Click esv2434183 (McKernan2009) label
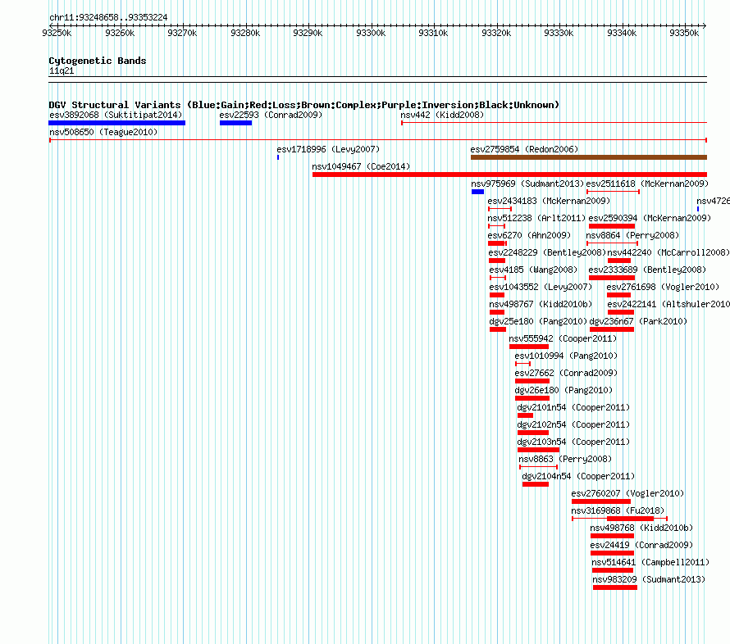 (549, 201)
